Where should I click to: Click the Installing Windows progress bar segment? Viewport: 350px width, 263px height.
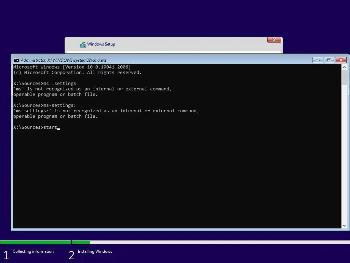click(211, 242)
